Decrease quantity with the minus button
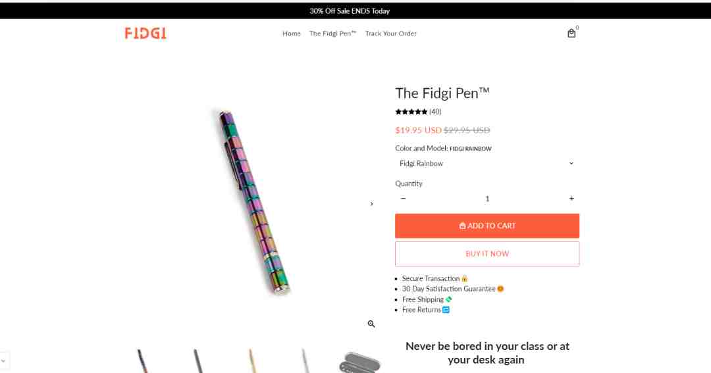 pyautogui.click(x=403, y=199)
